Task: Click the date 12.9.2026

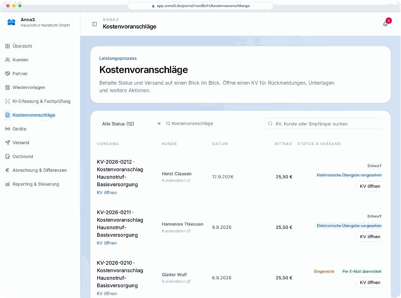Action: coord(222,177)
